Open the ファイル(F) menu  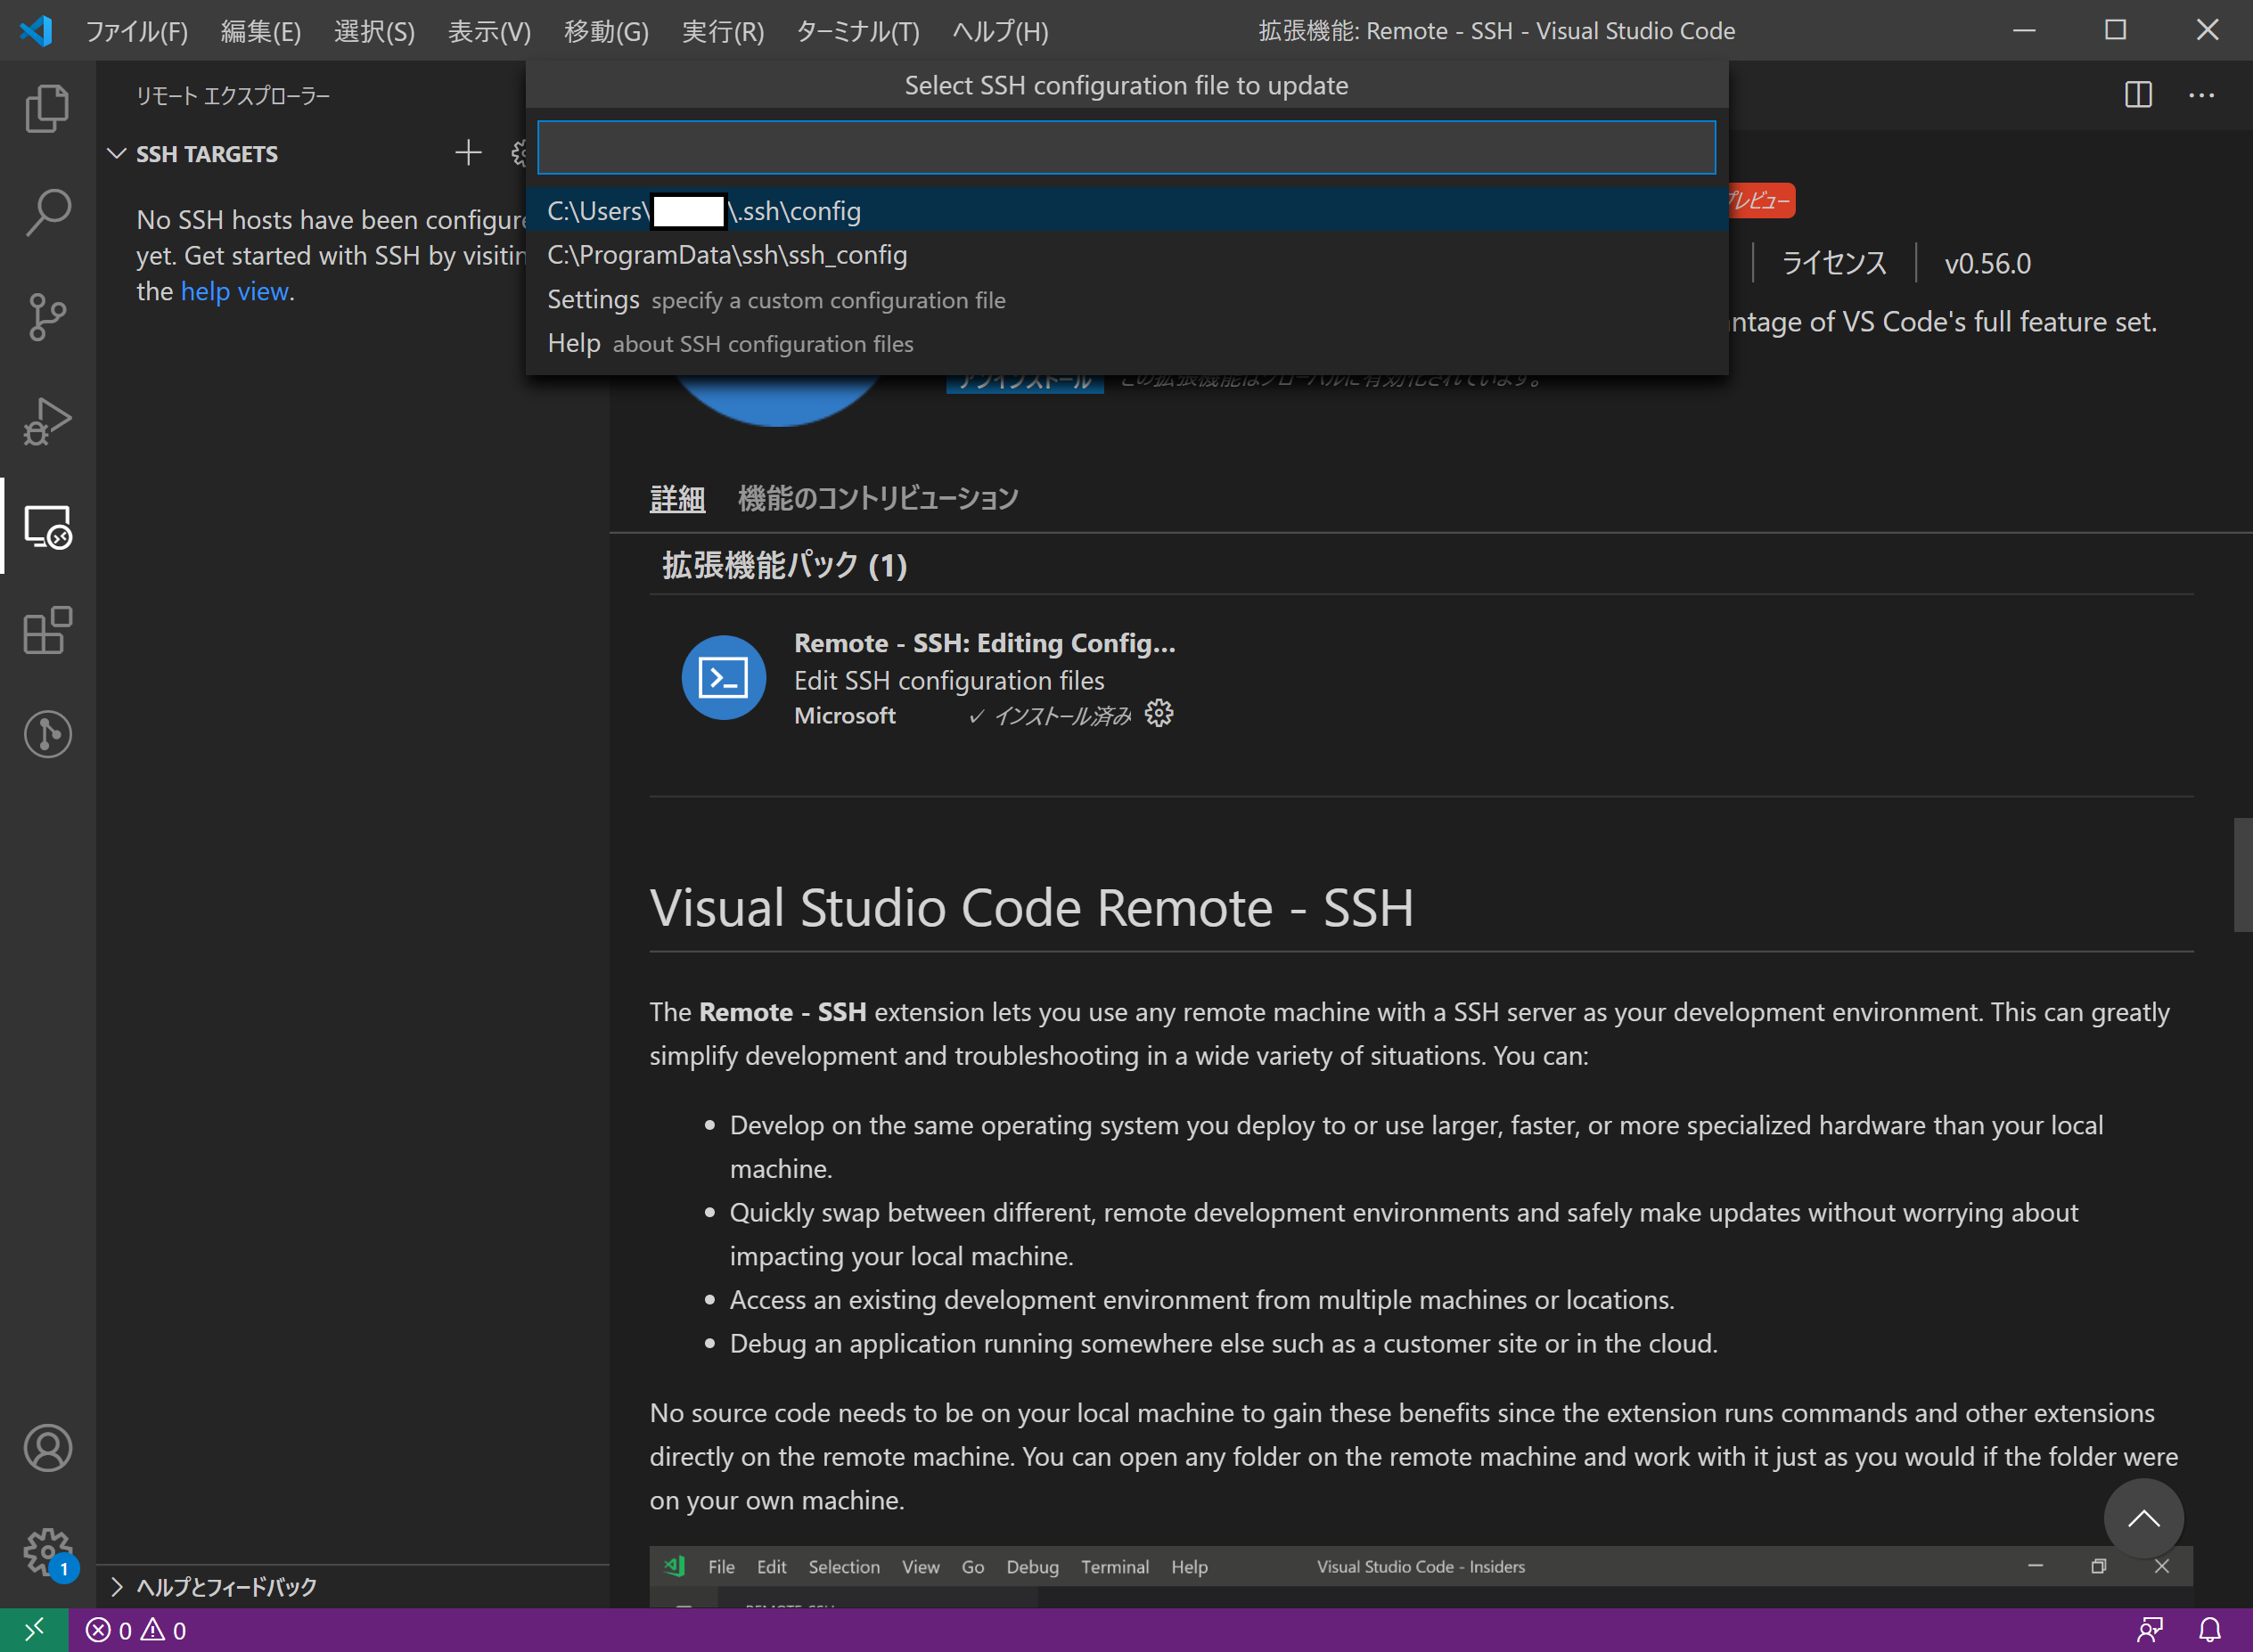tap(136, 31)
